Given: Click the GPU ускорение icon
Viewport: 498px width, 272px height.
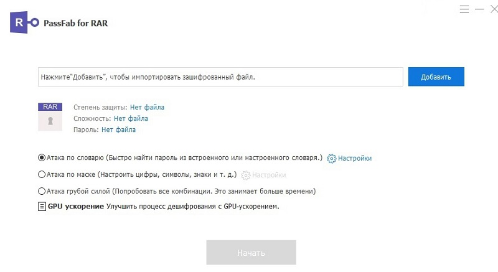Looking at the screenshot, I should tap(42, 206).
